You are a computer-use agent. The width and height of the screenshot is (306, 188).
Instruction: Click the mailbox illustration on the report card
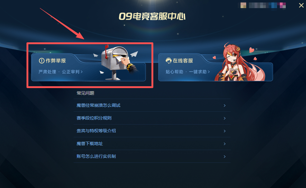click(115, 63)
